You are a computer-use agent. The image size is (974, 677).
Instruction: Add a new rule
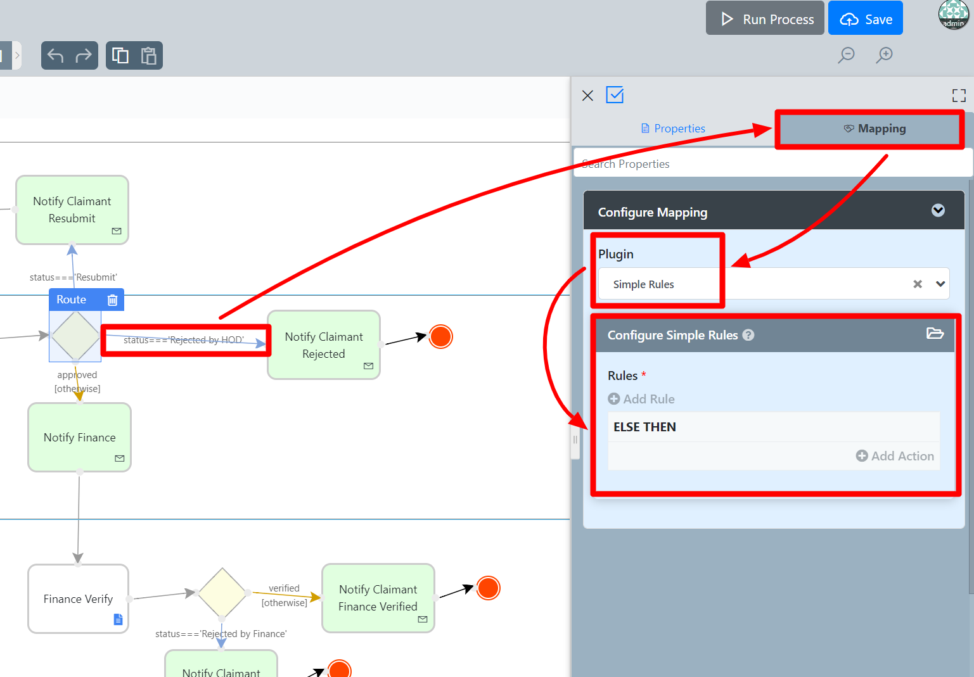tap(641, 399)
